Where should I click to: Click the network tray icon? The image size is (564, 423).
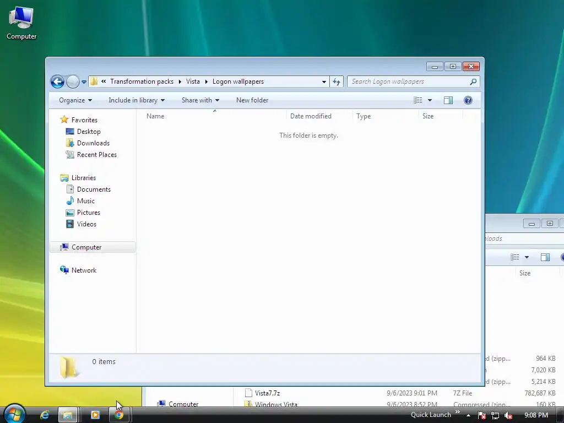[x=495, y=415]
